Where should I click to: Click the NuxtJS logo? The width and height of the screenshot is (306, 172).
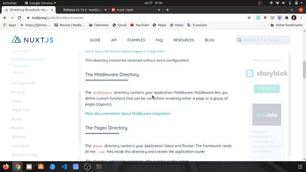point(33,40)
